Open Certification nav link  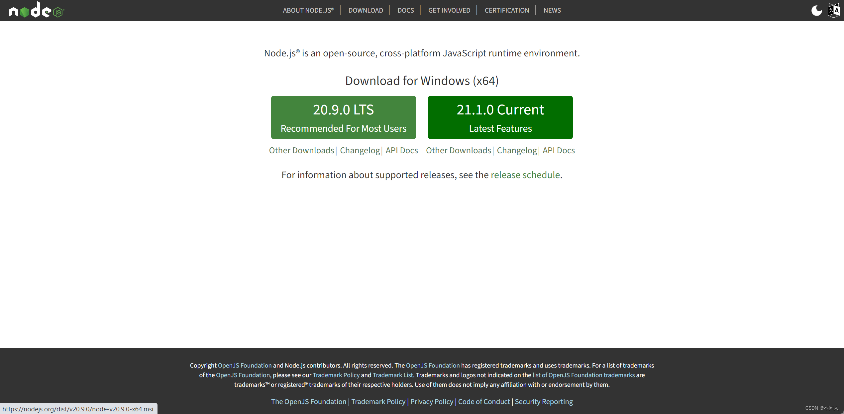[506, 10]
